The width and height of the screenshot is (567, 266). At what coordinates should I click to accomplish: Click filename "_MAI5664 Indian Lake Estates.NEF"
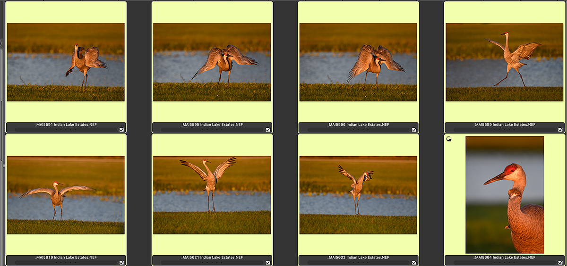505,258
